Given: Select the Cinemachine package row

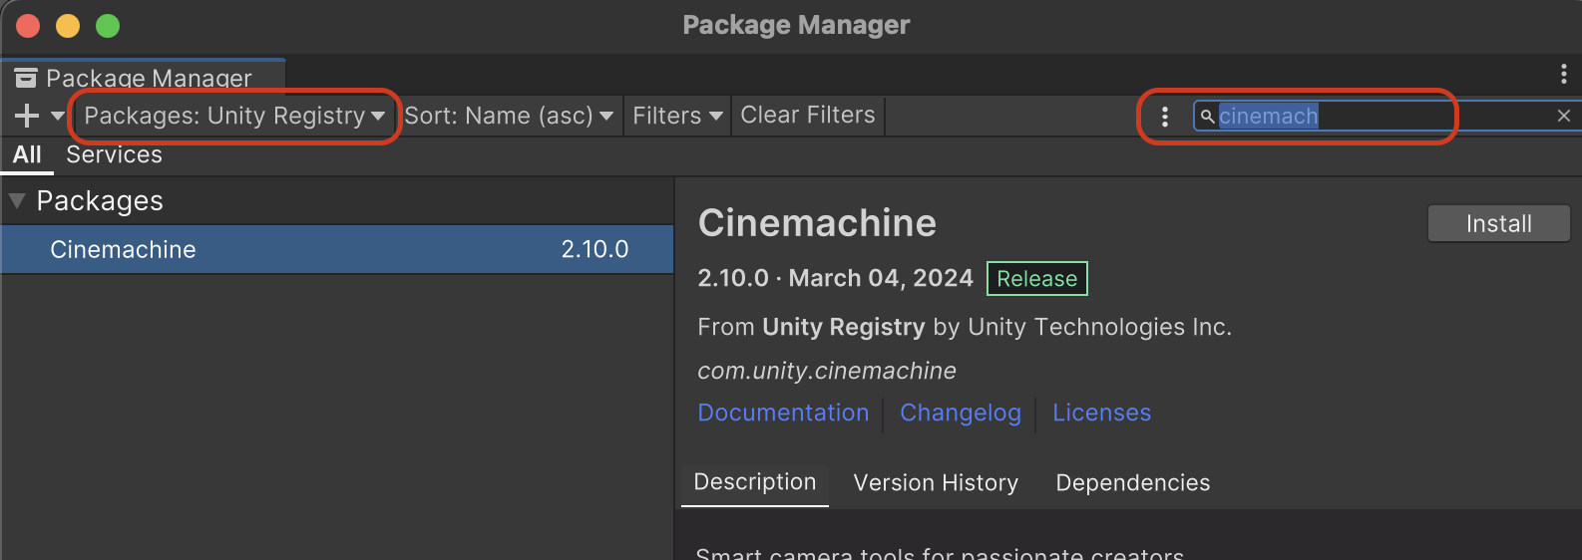Looking at the screenshot, I should 337,249.
